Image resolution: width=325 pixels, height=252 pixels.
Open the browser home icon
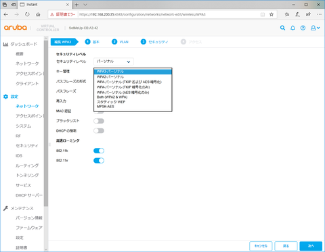[x=38, y=14]
